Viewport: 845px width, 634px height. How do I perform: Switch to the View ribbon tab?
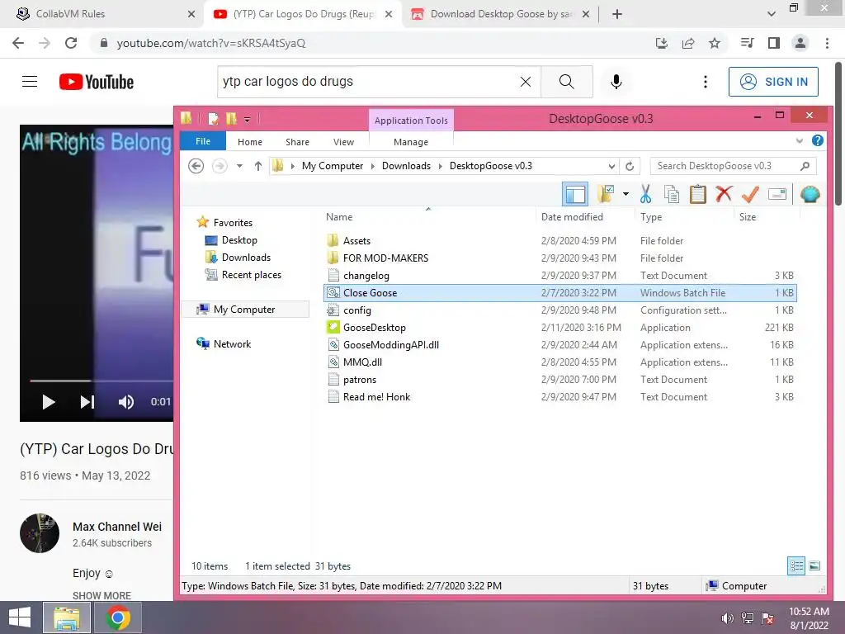click(x=344, y=142)
